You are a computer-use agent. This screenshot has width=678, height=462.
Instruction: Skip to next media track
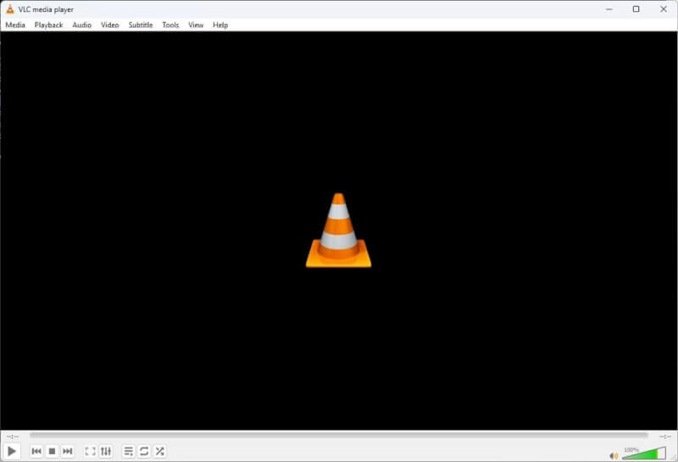click(68, 451)
